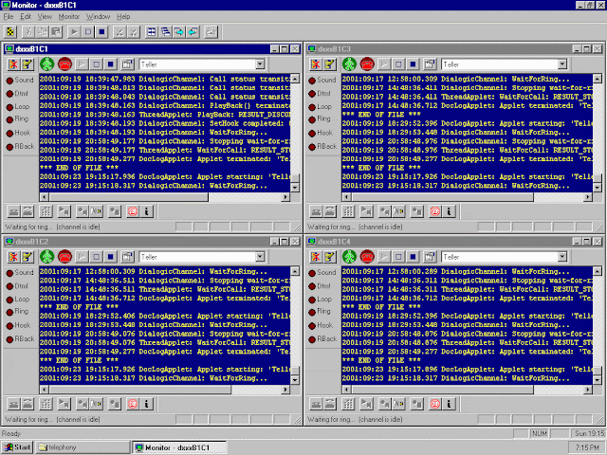607x455 pixels.
Task: Click the red-X clear log icon in dxxxB1C4
Action: tap(316, 257)
